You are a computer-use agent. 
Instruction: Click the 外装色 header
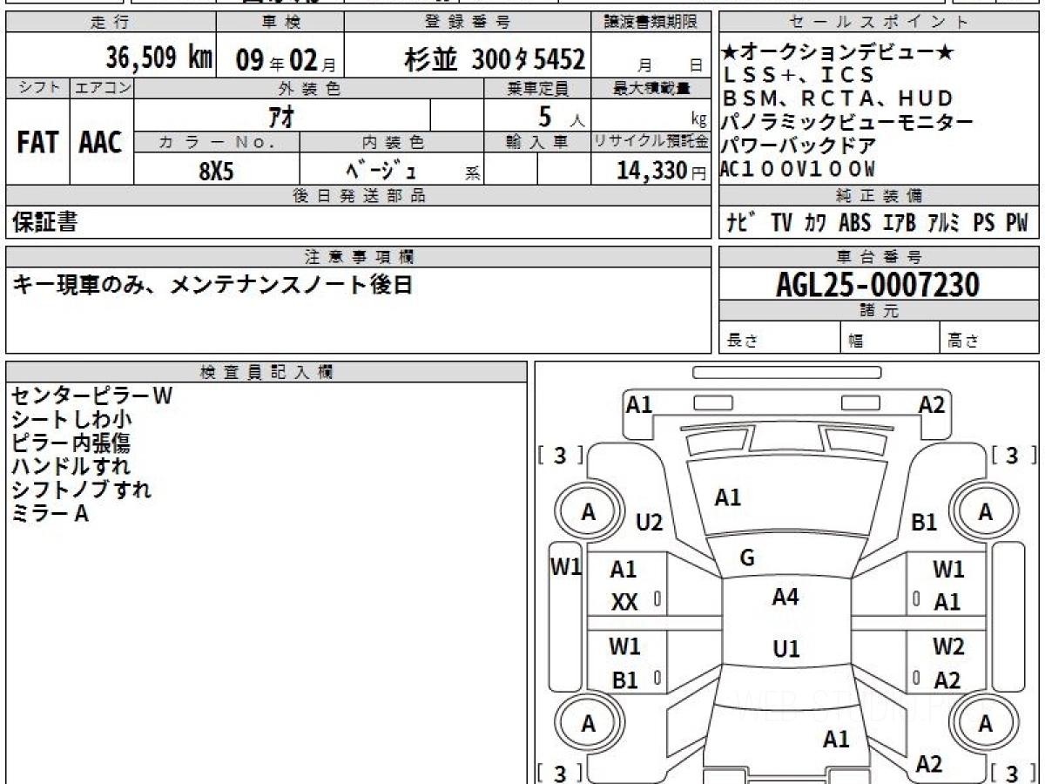point(309,88)
